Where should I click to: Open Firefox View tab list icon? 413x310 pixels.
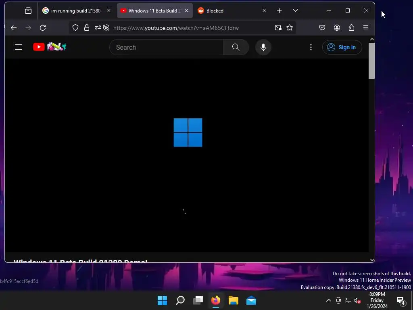point(28,10)
